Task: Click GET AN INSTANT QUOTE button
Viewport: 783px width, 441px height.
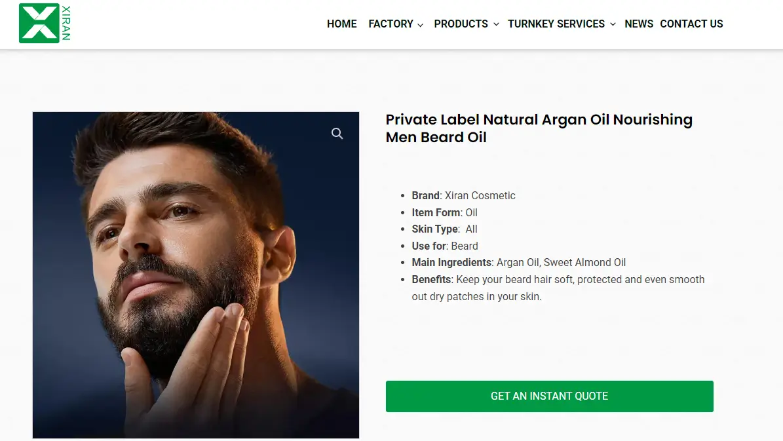Action: coord(550,396)
